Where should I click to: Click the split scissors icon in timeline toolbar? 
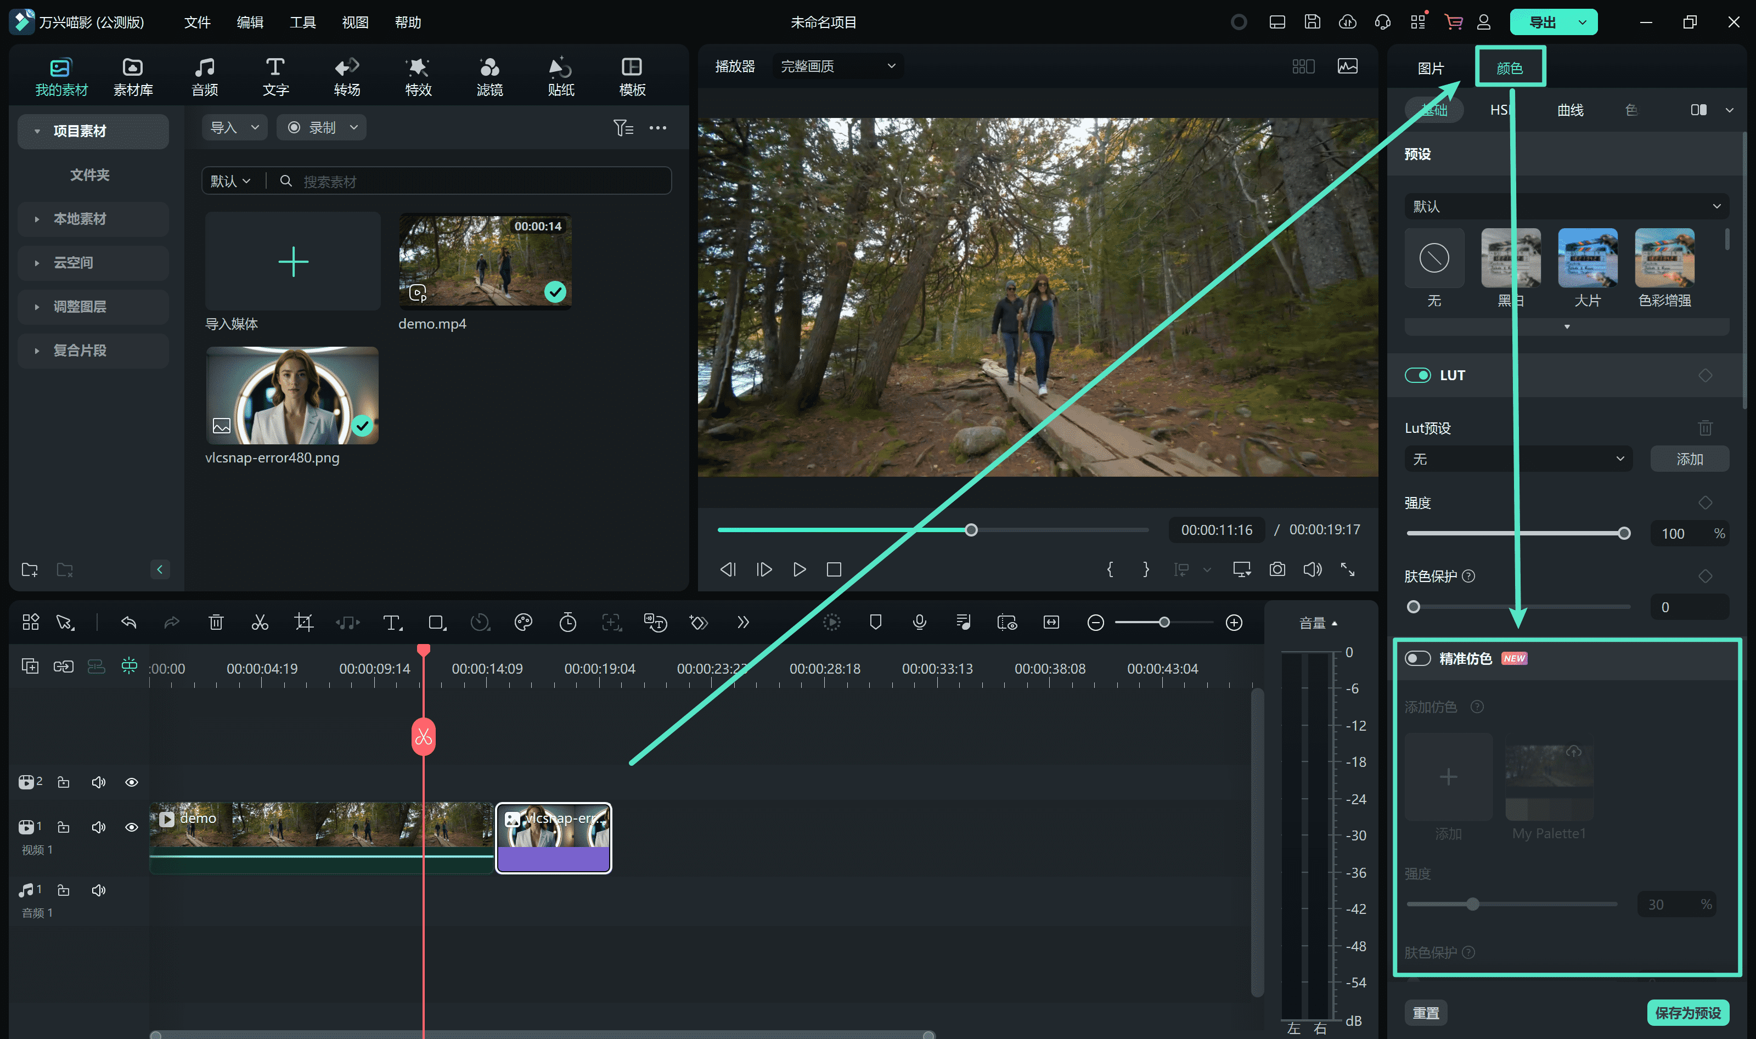[x=260, y=623]
